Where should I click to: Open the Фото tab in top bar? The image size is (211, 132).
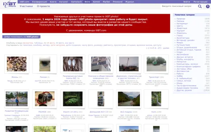pyautogui.click(x=87, y=2)
